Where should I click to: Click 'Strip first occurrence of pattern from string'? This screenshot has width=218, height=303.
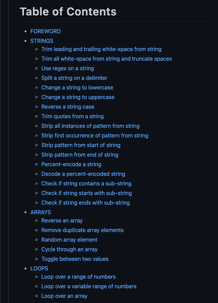coord(95,136)
